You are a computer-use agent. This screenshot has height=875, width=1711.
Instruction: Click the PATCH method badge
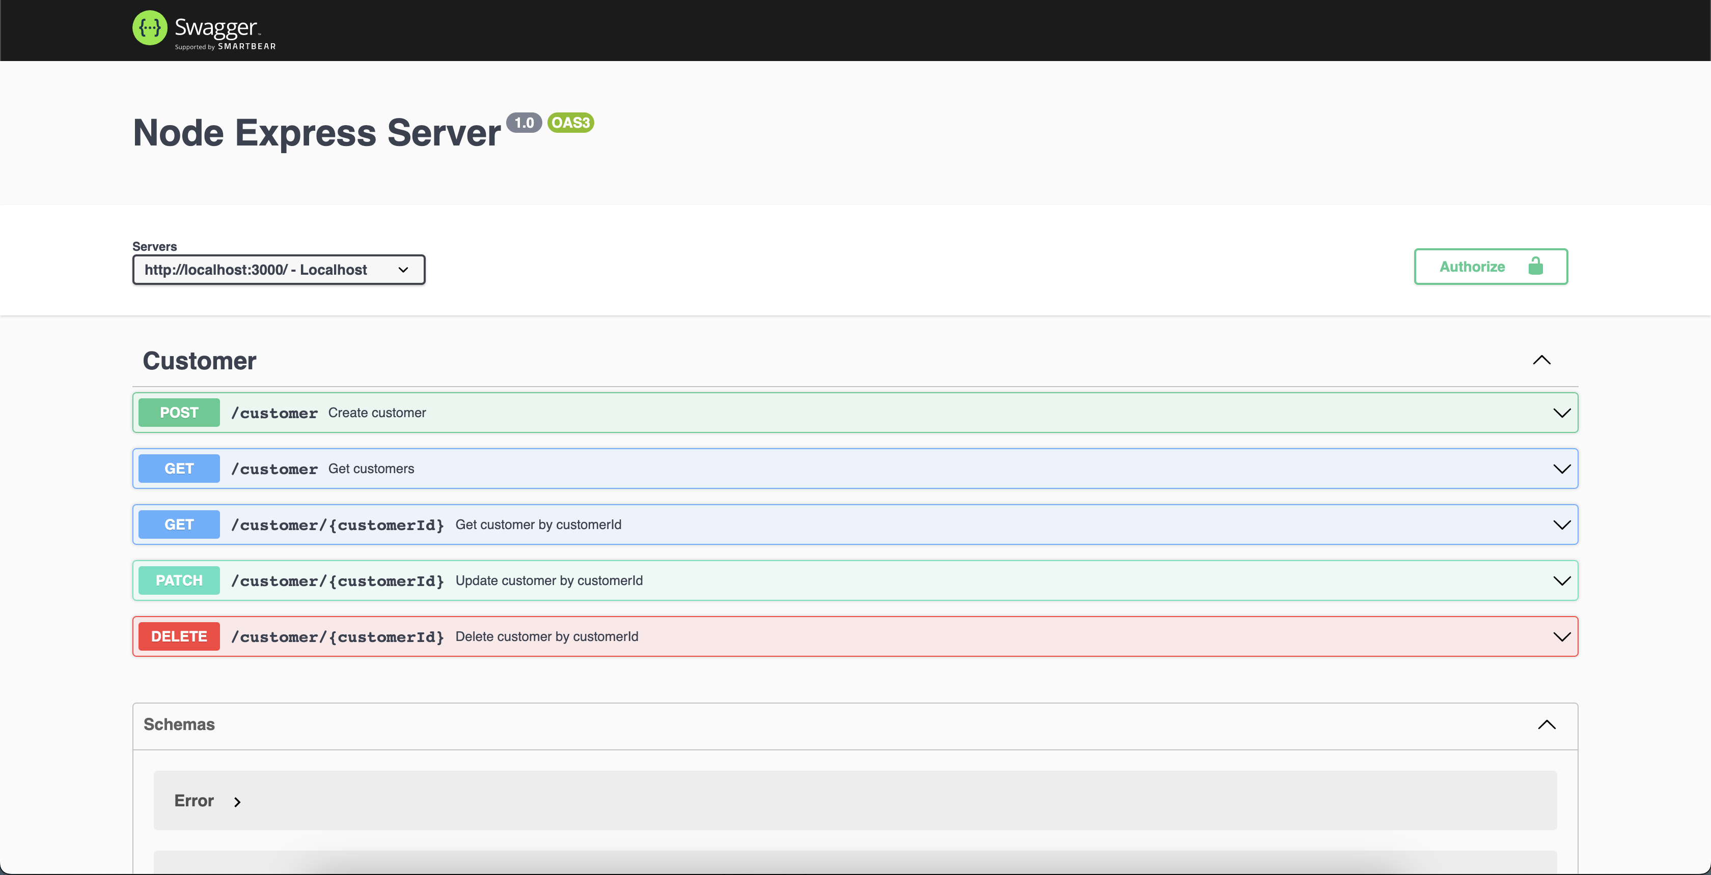(x=179, y=580)
